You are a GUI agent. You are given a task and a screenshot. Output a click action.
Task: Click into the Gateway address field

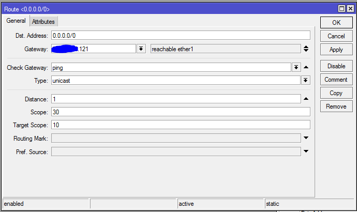click(93, 49)
